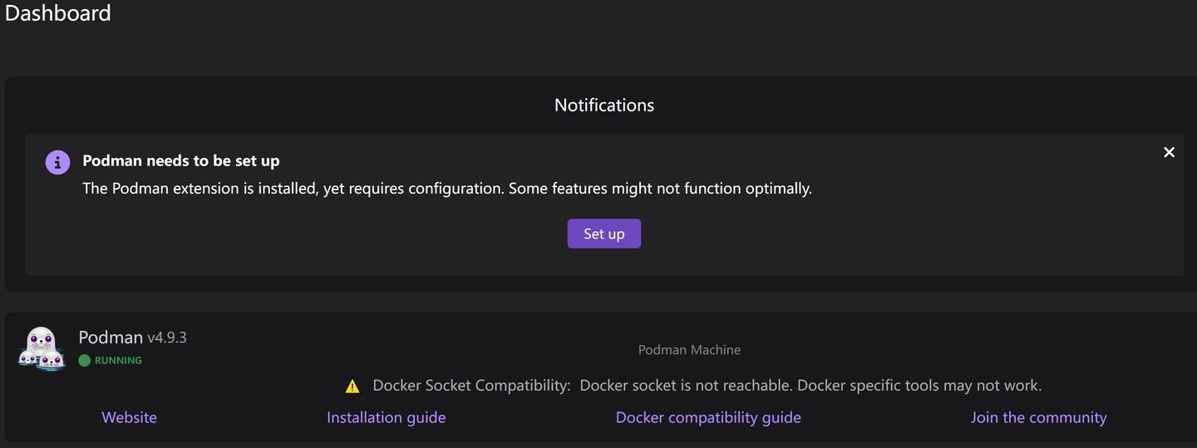
Task: Click the Podman seal logo
Action: [x=42, y=348]
